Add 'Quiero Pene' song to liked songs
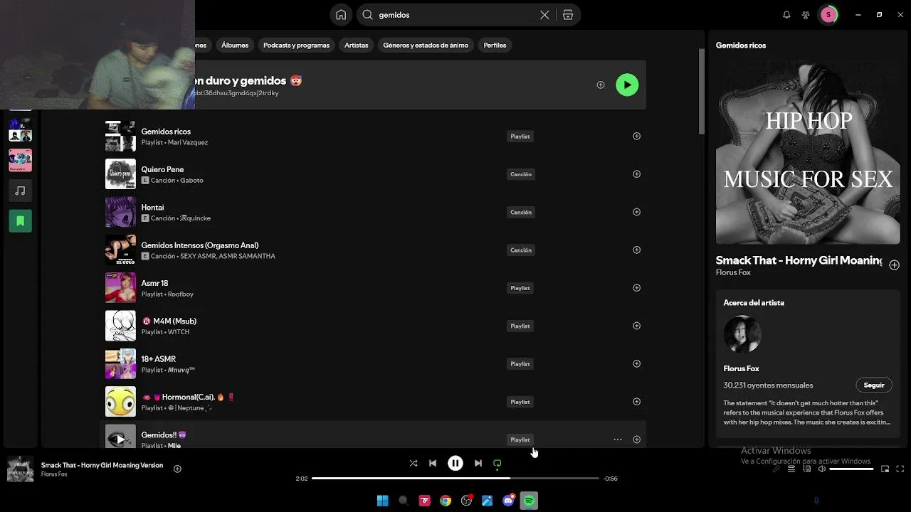This screenshot has height=512, width=911. point(636,174)
